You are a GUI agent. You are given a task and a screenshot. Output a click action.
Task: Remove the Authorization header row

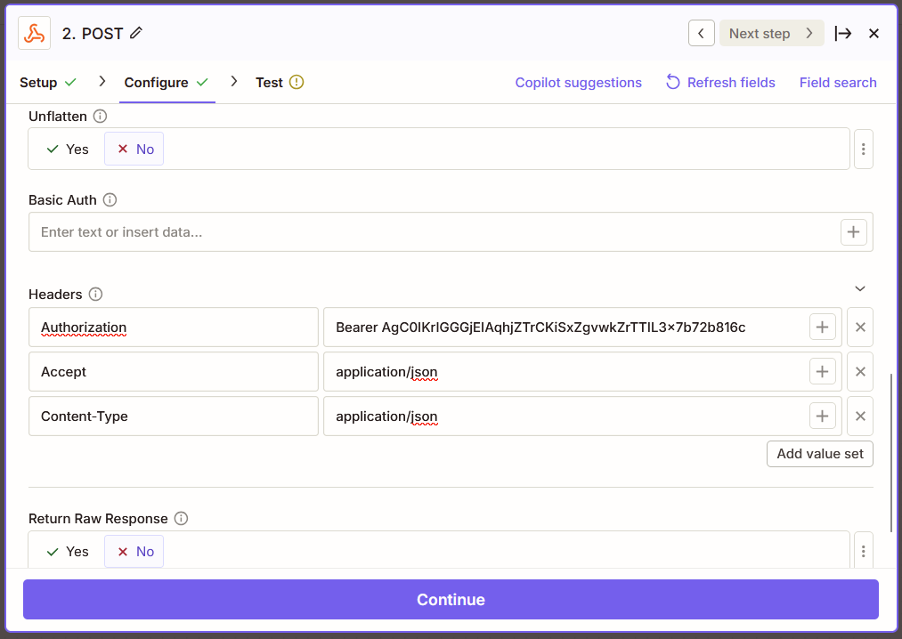[x=860, y=328]
